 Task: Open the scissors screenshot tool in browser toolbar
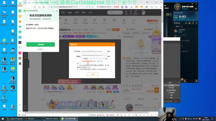[131, 7]
